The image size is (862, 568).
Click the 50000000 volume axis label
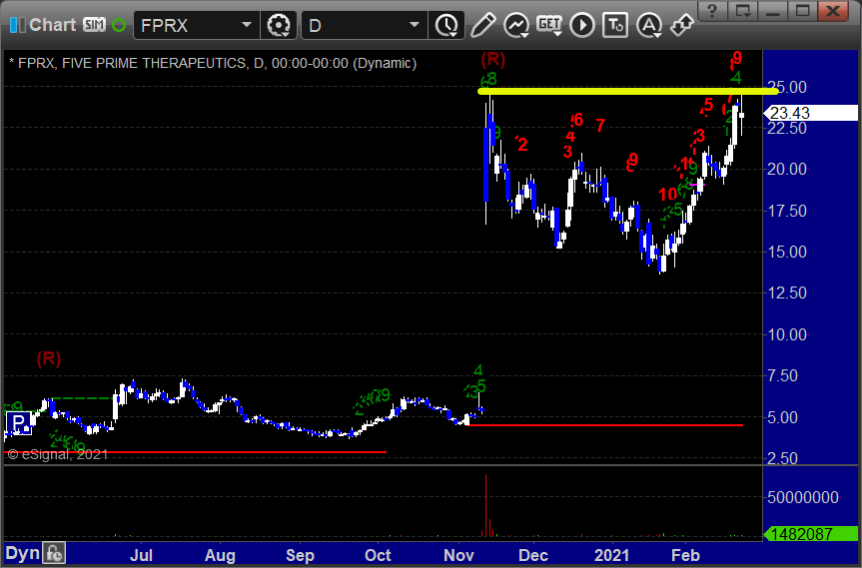803,497
